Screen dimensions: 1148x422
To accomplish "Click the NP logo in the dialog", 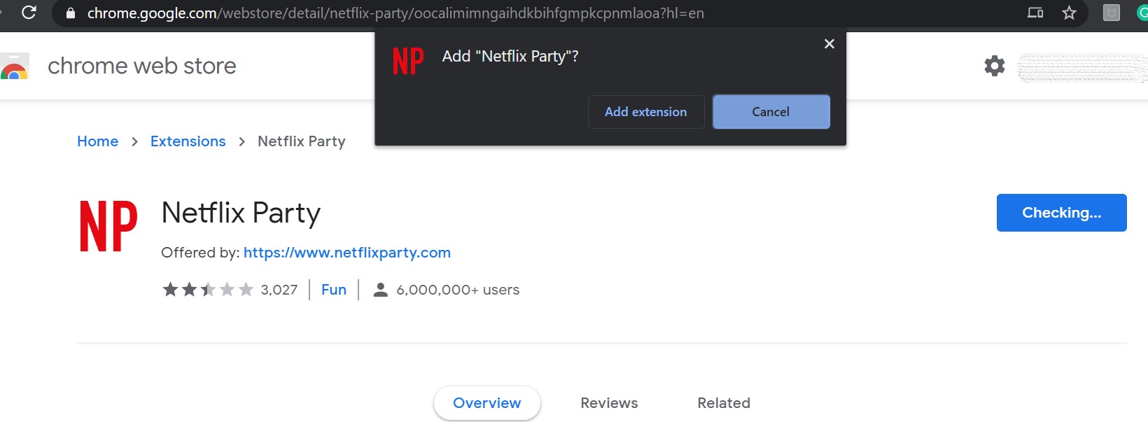I will pos(408,61).
